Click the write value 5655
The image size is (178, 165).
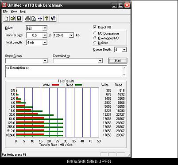(x=108, y=106)
